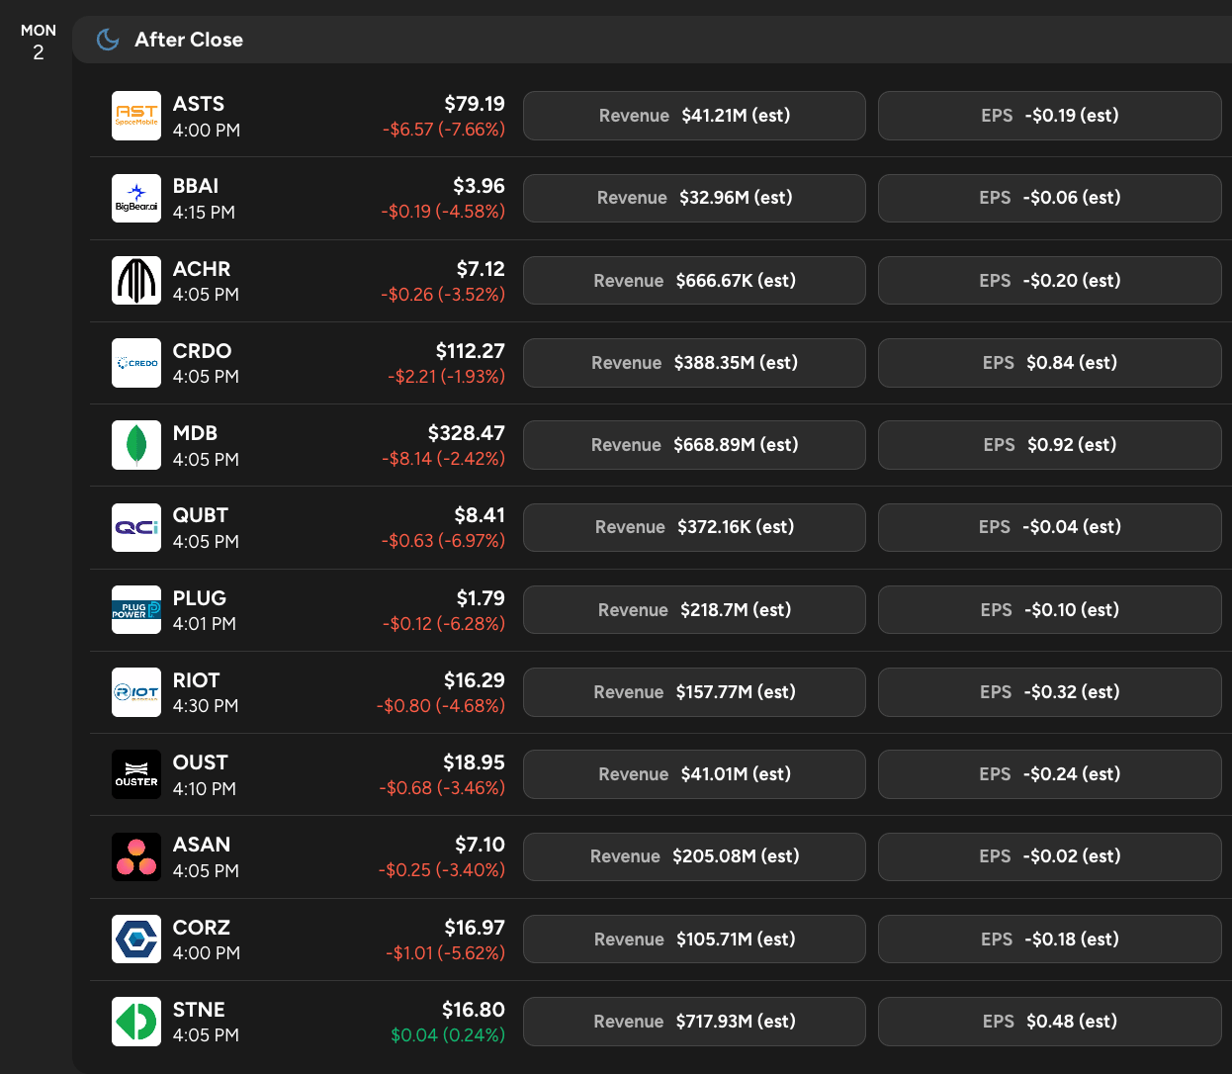Click CORZ EPS -$0.18 estimate box

[x=1050, y=940]
